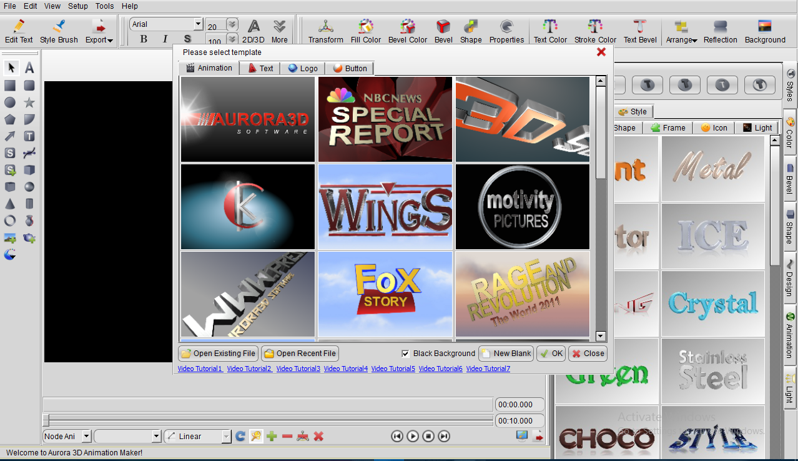Click the teapot import model tool

point(29,238)
